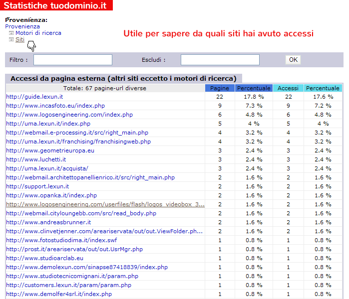This screenshot has width=349, height=299.
Task: Click the icon beside Motori di ricerca
Action: click(x=11, y=33)
